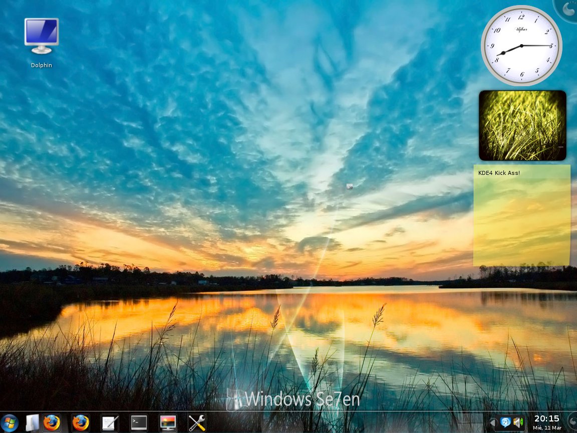Open the speaker volume control in tray

(x=518, y=422)
